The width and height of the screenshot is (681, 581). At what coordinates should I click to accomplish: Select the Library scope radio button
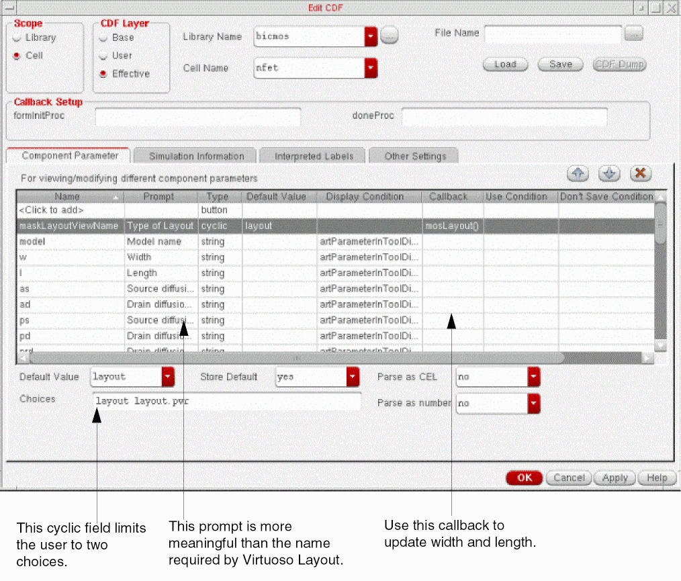click(x=17, y=38)
